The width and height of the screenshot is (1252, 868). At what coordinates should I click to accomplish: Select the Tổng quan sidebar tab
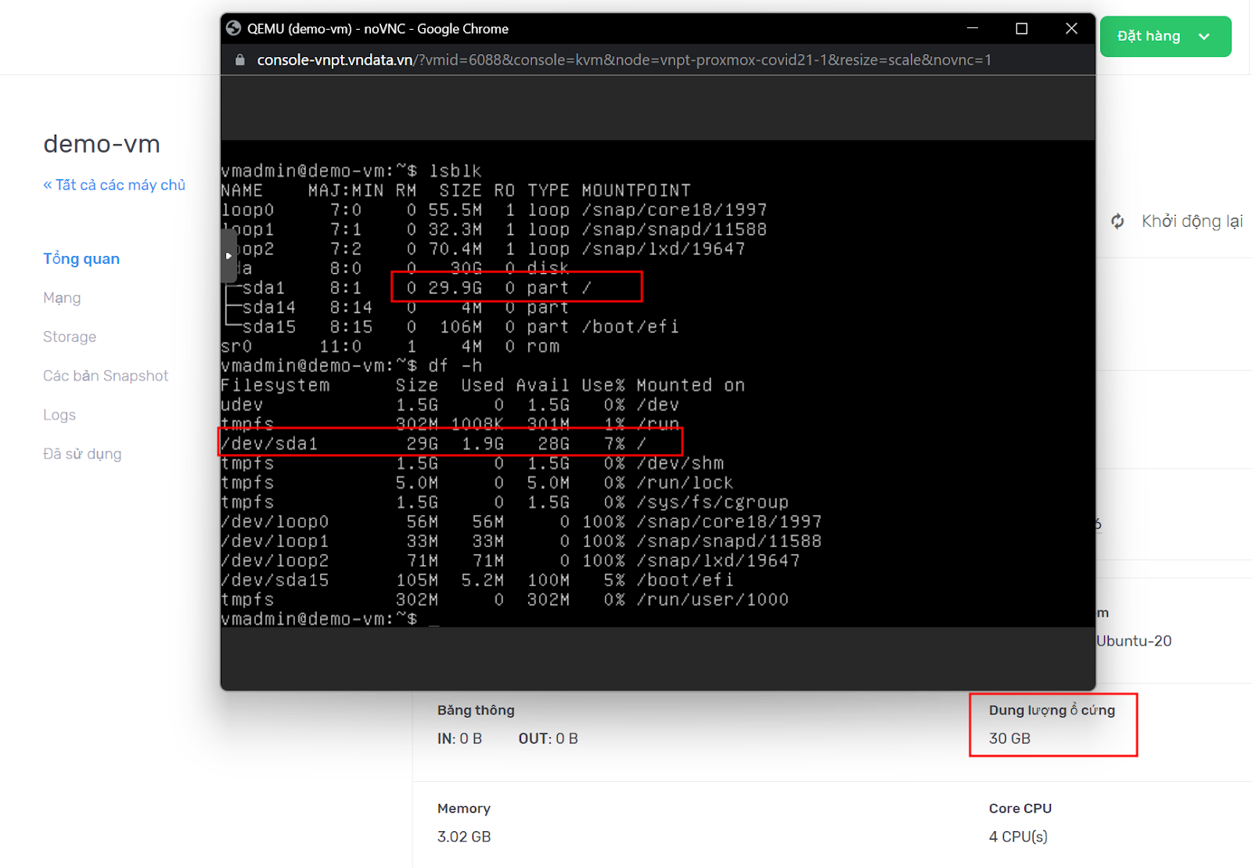coord(81,259)
